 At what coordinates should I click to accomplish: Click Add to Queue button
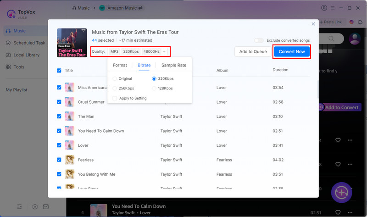click(x=253, y=52)
